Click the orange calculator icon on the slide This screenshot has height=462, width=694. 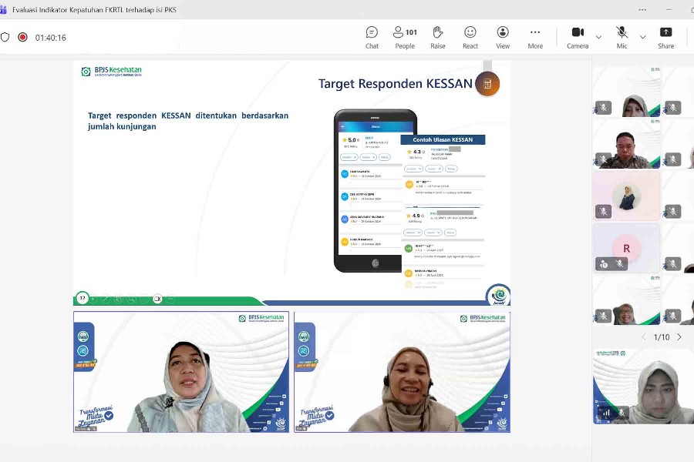pos(487,84)
